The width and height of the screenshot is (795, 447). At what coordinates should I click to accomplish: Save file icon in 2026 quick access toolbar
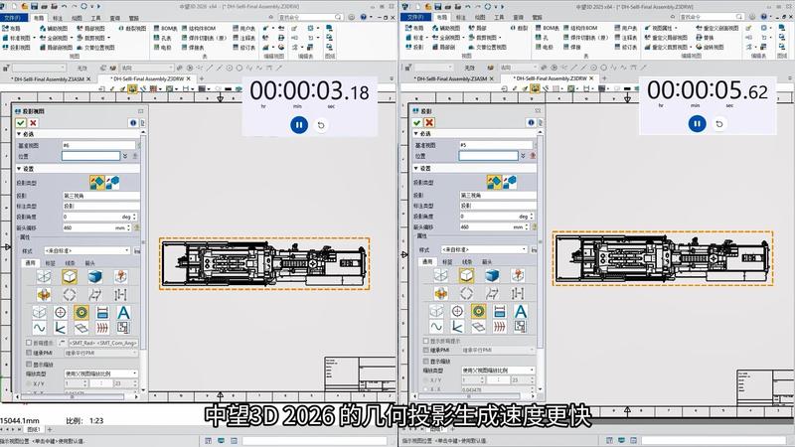[x=34, y=7]
